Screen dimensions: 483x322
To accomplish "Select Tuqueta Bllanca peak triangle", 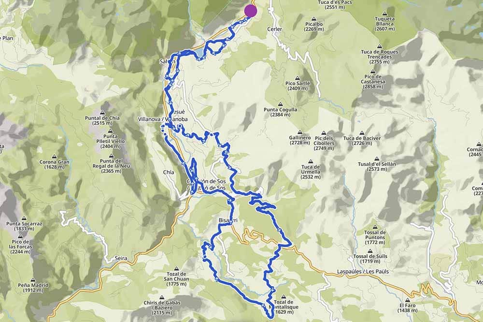I will (384, 14).
